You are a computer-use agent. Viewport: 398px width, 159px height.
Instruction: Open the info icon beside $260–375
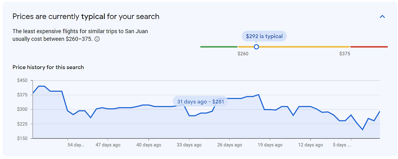click(97, 39)
